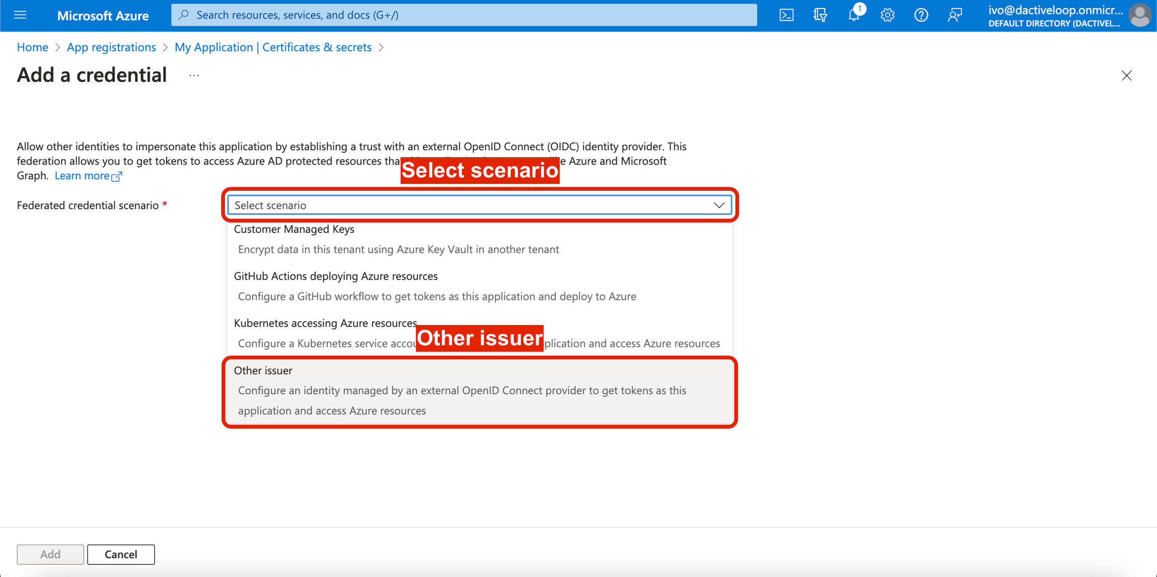
Task: Open portal settings gear
Action: coord(887,15)
